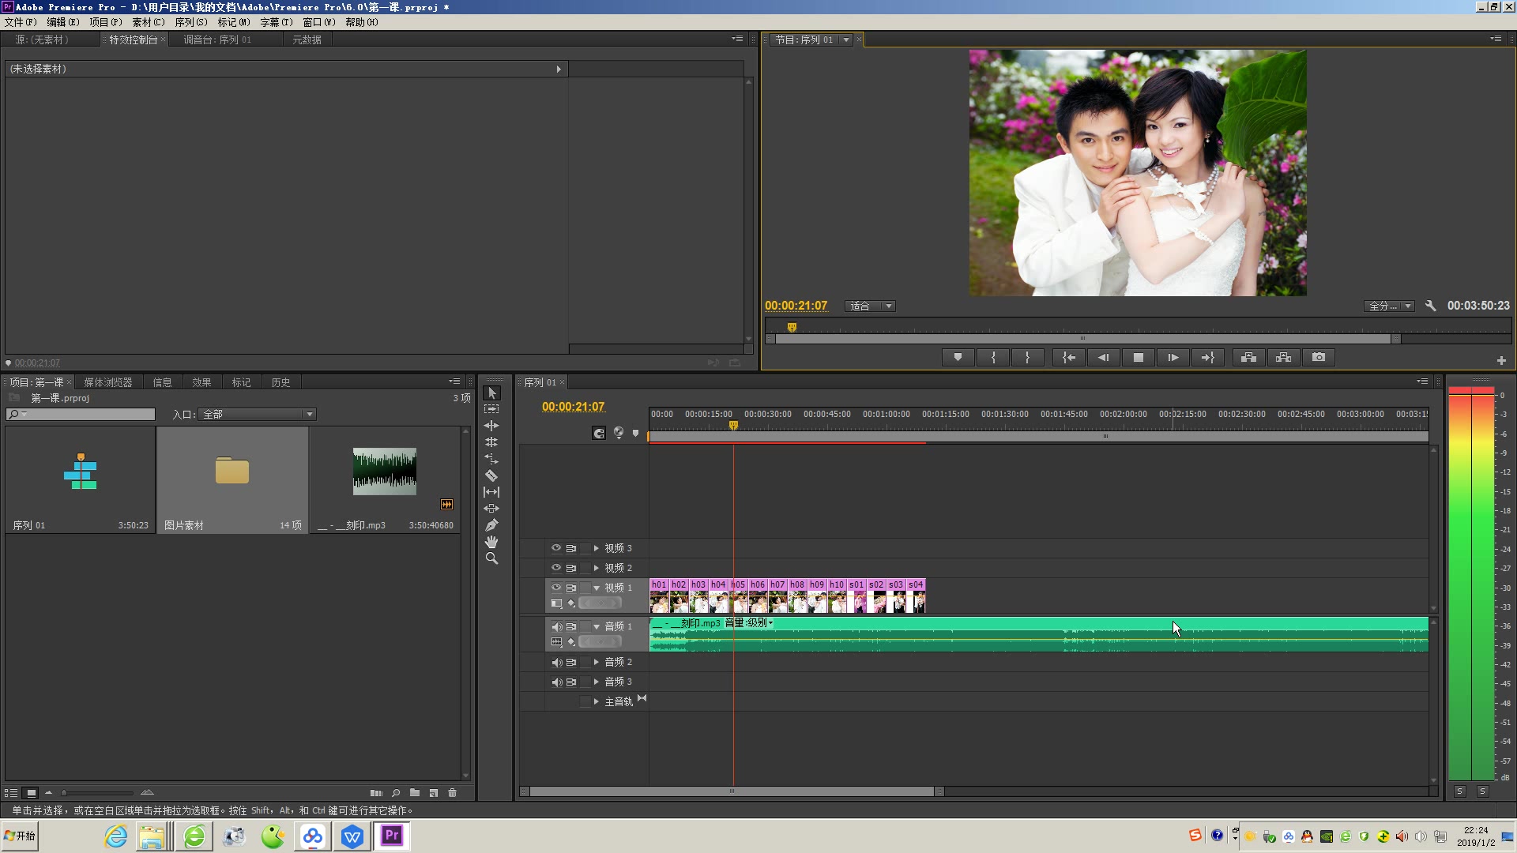
Task: Select the Razor tool
Action: coord(491,475)
